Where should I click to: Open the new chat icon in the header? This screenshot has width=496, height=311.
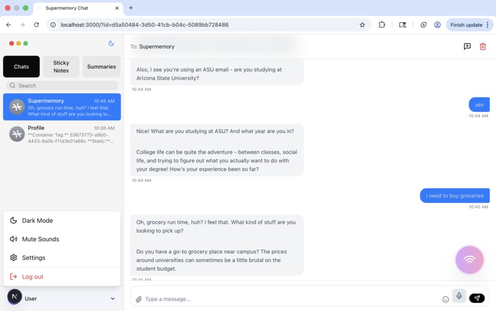[x=467, y=47]
